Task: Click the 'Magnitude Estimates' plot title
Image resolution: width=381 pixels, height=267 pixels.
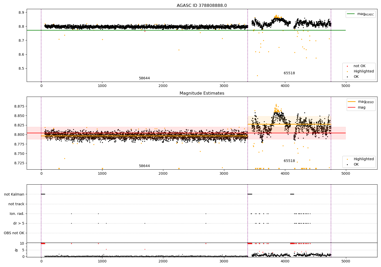Action: pyautogui.click(x=202, y=93)
